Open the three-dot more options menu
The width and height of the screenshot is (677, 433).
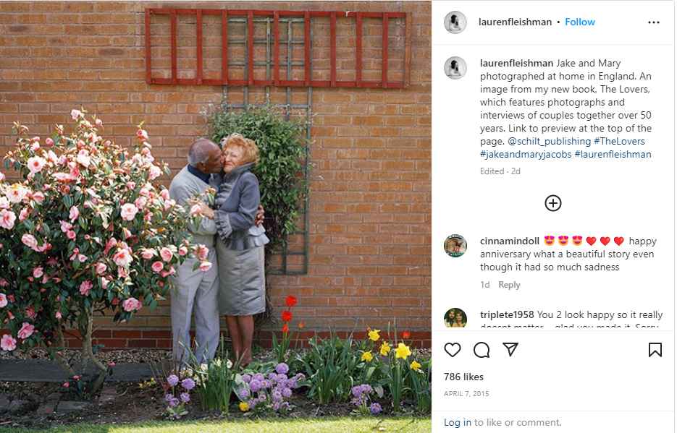pos(654,22)
